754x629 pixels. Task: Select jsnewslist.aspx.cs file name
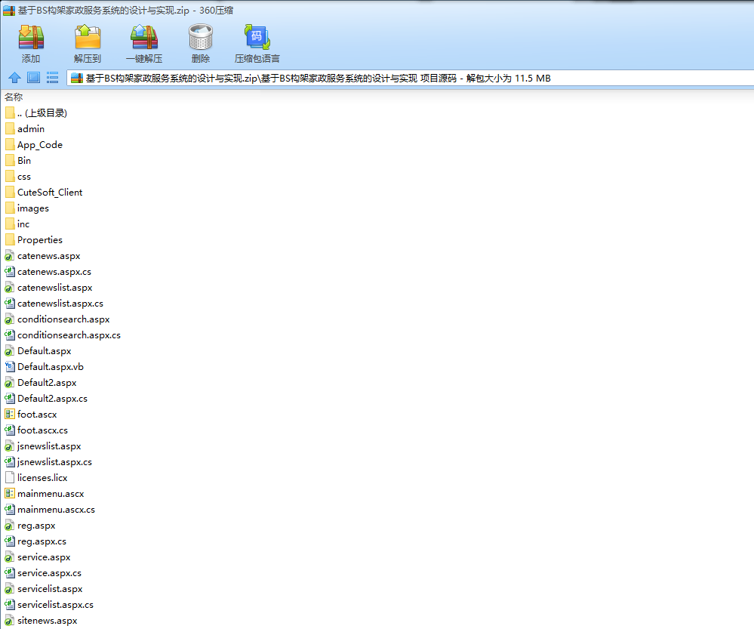pos(55,462)
